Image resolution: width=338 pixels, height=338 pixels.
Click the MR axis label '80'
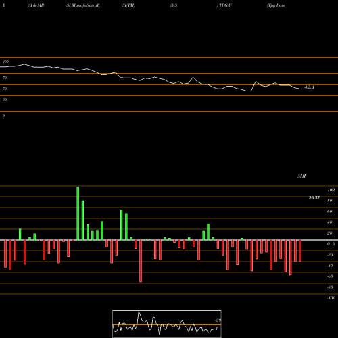click(x=330, y=201)
